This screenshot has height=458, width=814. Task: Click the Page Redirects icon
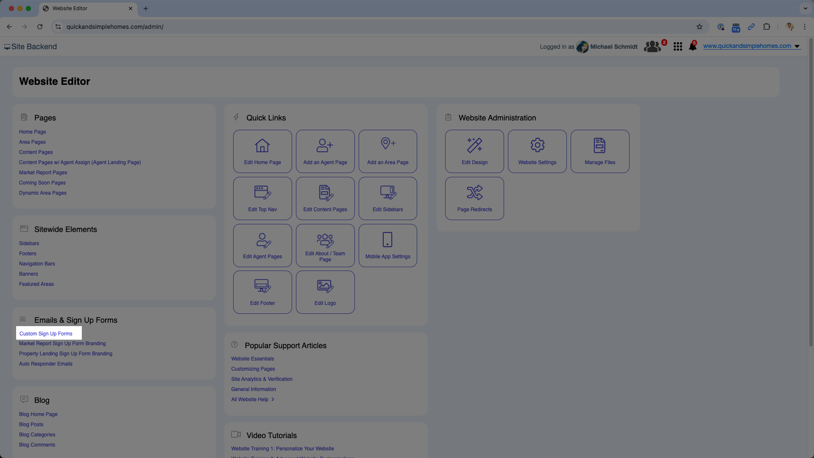tap(474, 198)
